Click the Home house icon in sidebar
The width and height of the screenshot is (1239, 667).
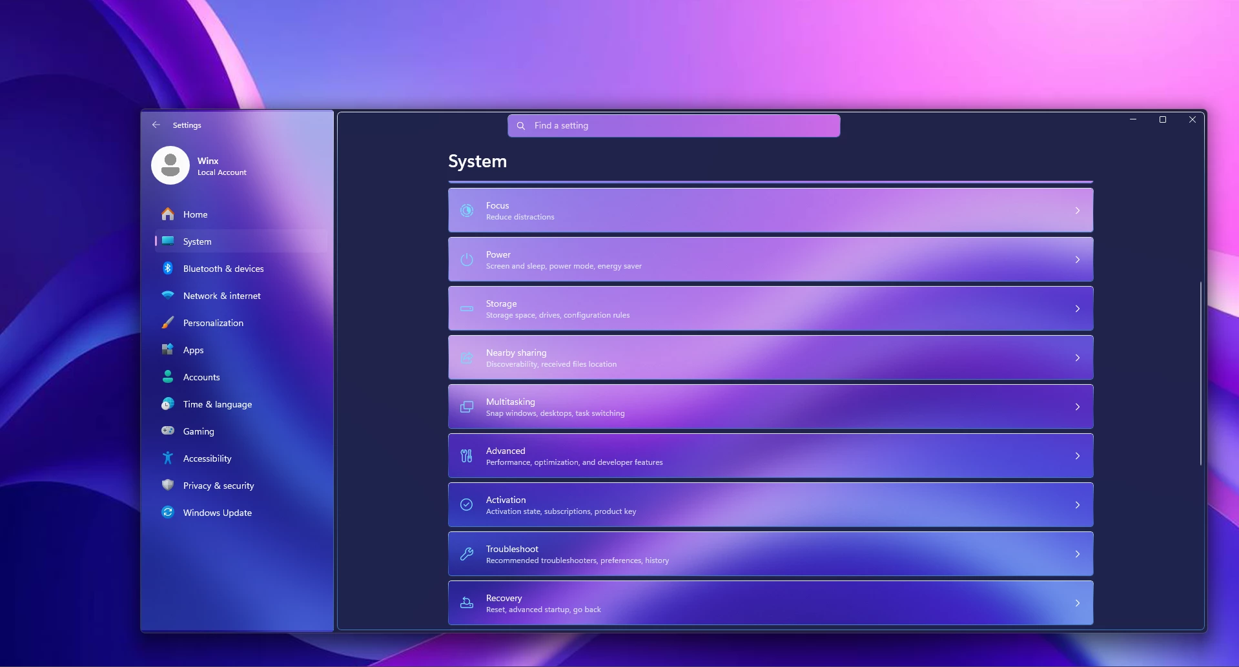click(x=168, y=214)
